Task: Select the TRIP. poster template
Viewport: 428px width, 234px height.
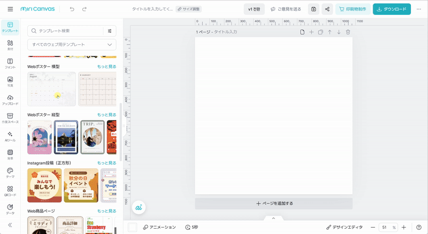Action: click(x=93, y=137)
